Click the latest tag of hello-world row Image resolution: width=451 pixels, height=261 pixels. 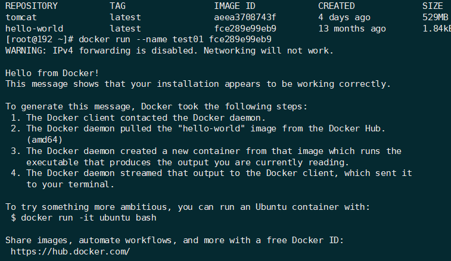pyautogui.click(x=125, y=29)
